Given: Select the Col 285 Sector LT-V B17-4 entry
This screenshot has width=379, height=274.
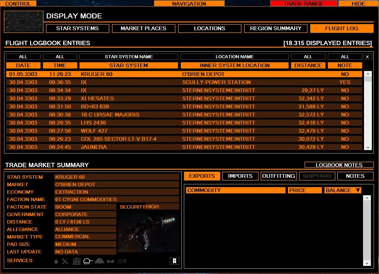Looking at the screenshot, I should pos(184,139).
